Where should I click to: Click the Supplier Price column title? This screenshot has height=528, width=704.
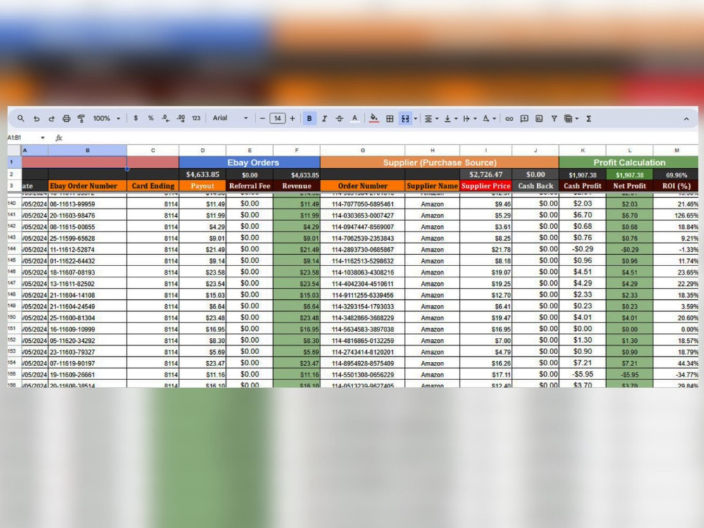tap(486, 186)
